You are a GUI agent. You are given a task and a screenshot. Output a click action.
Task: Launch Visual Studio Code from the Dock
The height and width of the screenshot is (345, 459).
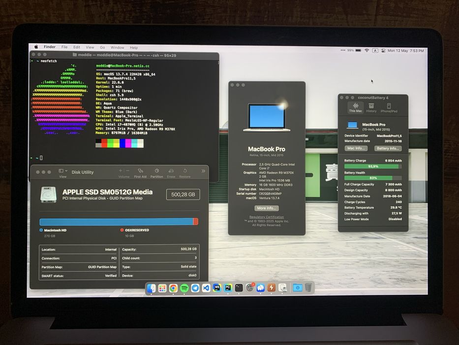[206, 288]
